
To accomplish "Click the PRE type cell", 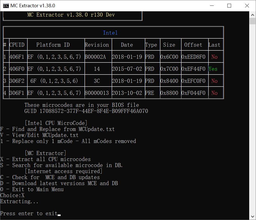I will tap(150, 93).
